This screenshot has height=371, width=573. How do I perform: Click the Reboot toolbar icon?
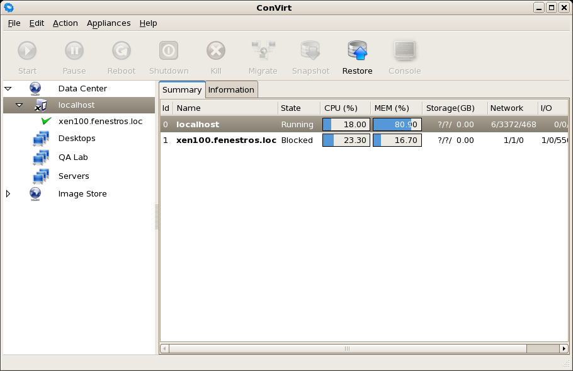122,51
